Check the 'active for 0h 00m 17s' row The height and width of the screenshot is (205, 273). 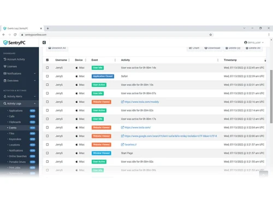48,119
